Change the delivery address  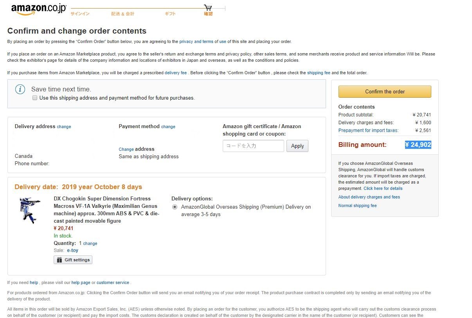pos(64,127)
